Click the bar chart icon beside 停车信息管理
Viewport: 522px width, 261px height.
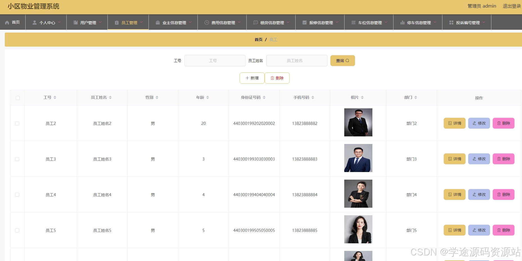(x=402, y=22)
